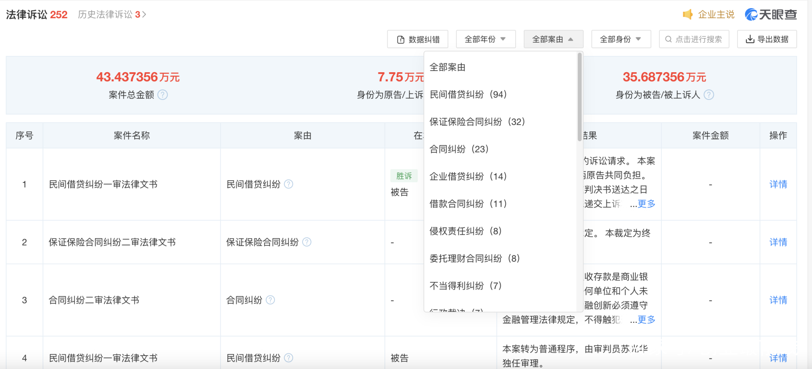Image resolution: width=812 pixels, height=369 pixels.
Task: Click the 序号 column header
Action: pos(24,136)
